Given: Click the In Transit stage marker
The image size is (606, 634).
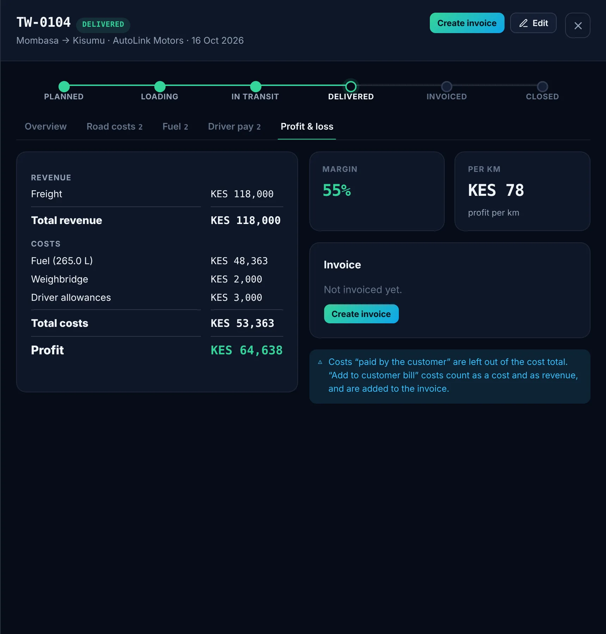Looking at the screenshot, I should point(255,87).
